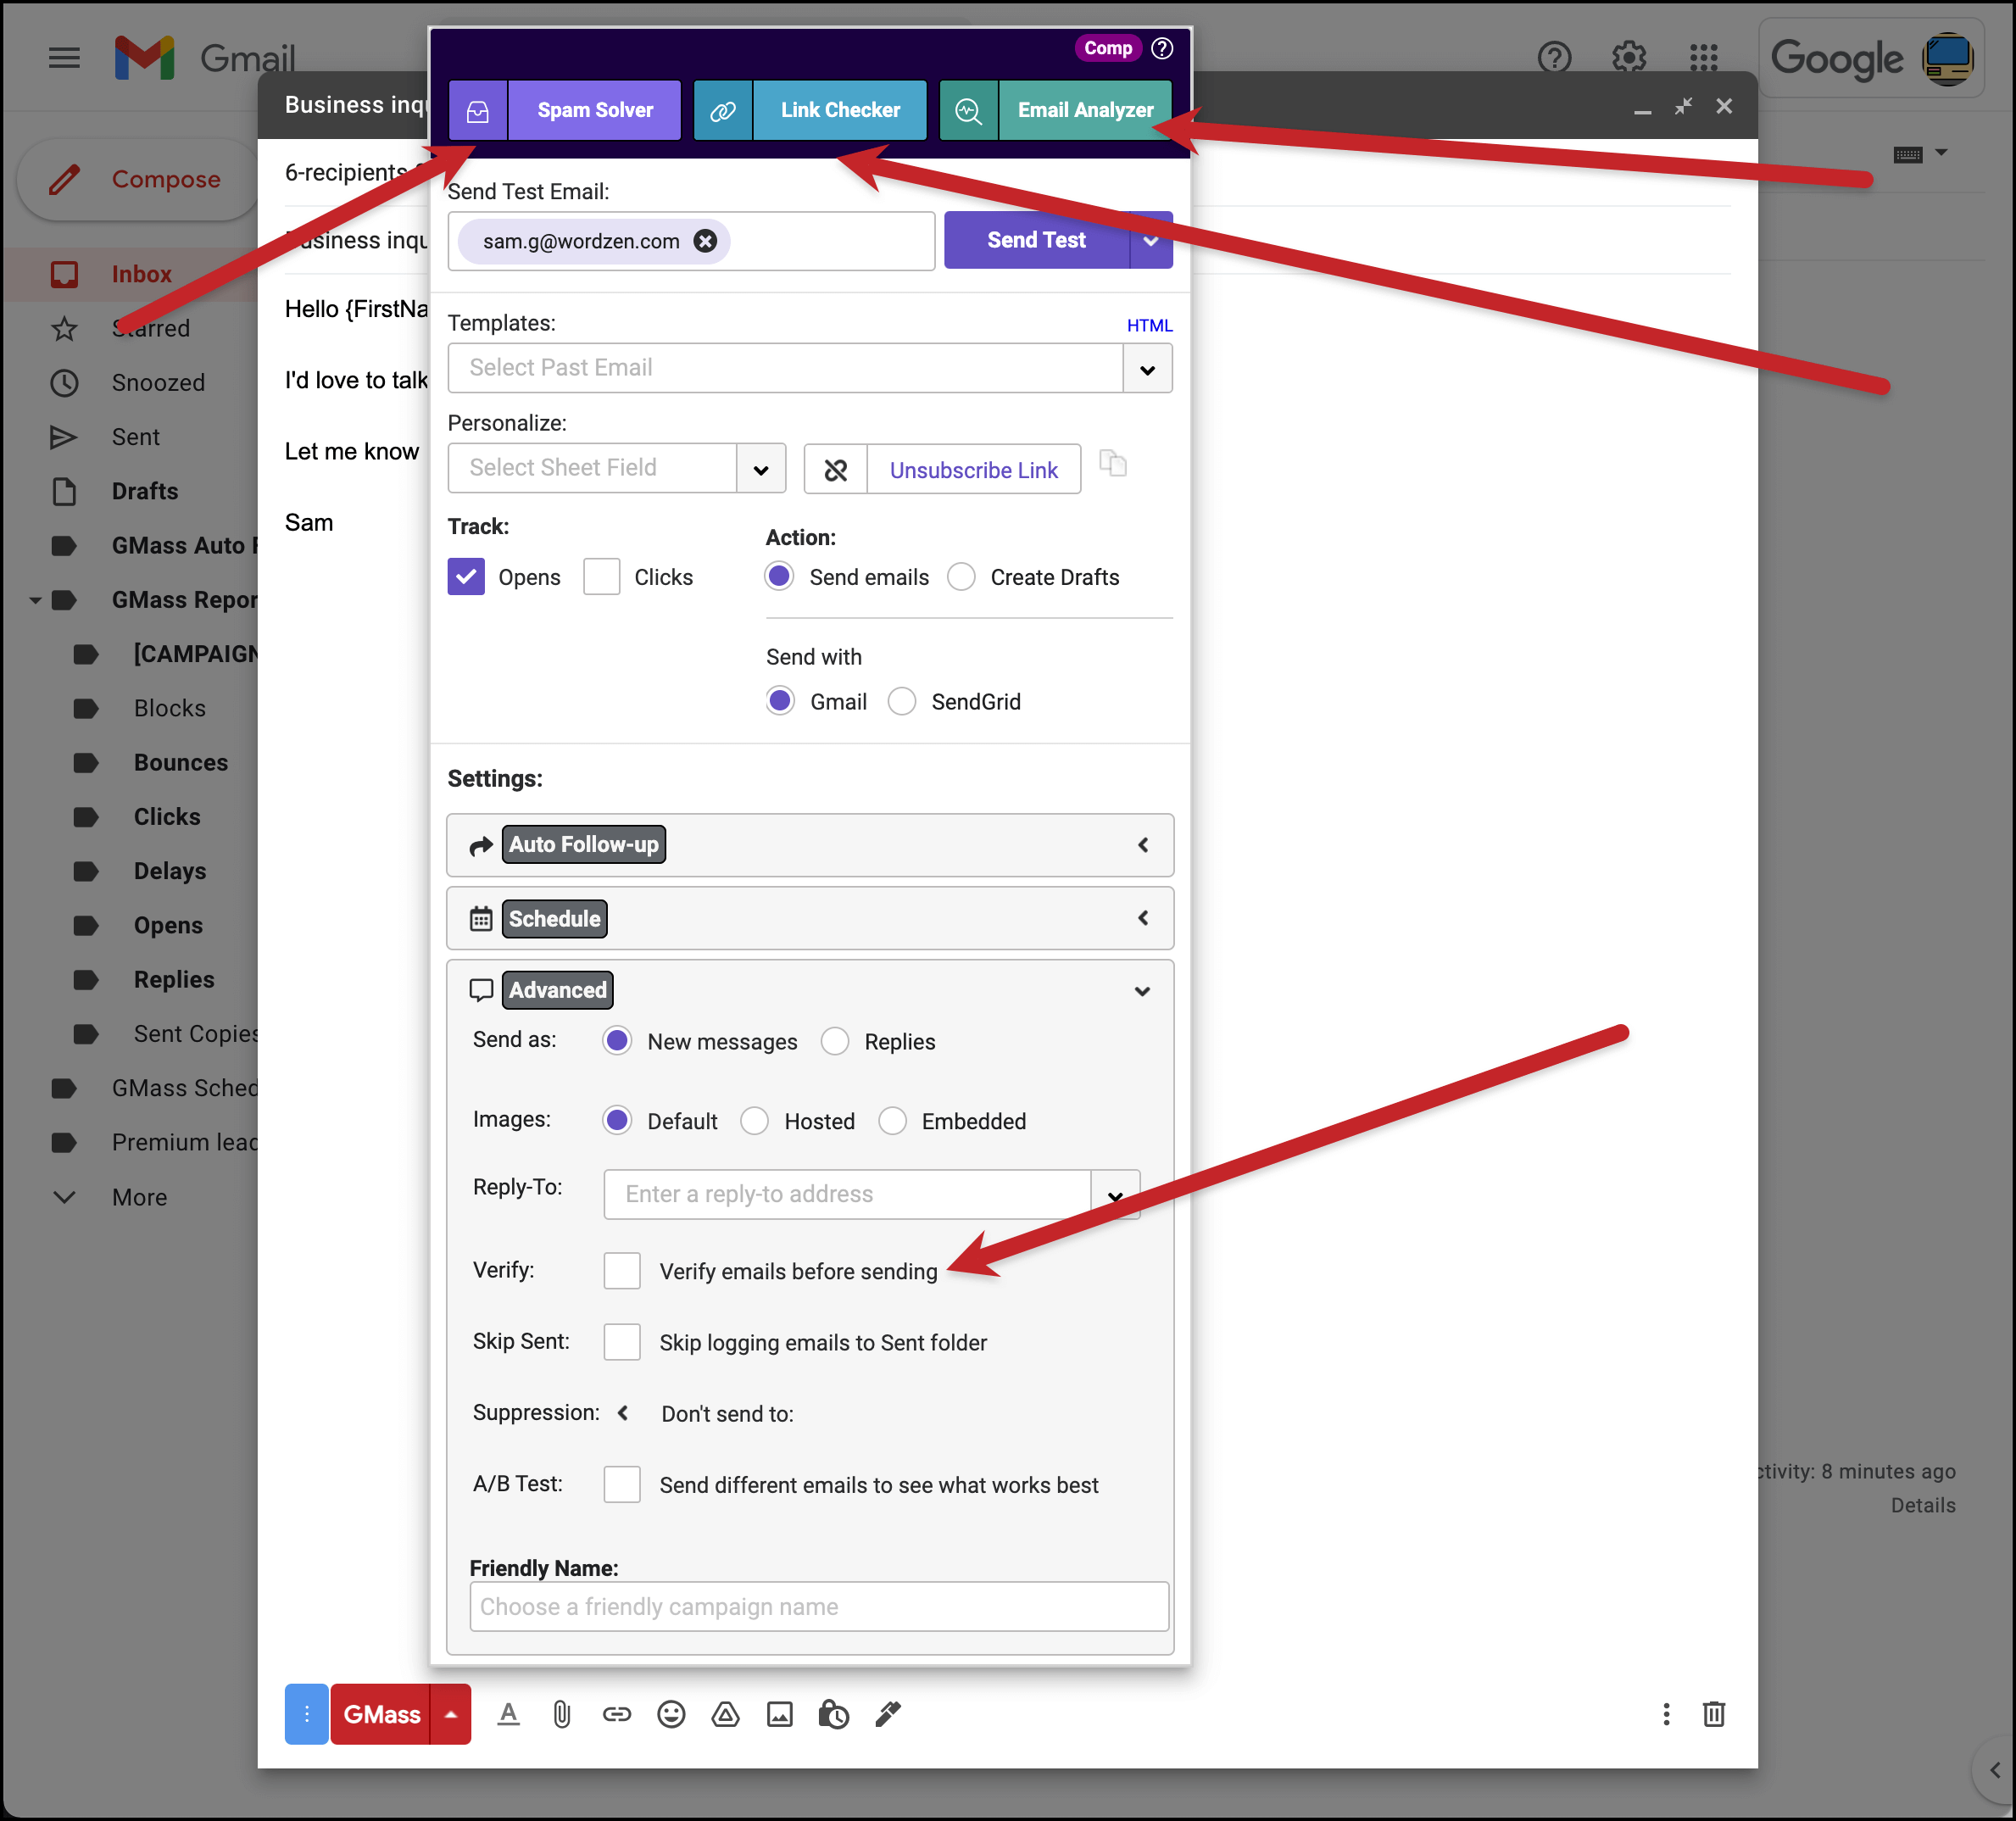Collapse the GMass Reports label tree
The image size is (2016, 1821).
tap(35, 600)
